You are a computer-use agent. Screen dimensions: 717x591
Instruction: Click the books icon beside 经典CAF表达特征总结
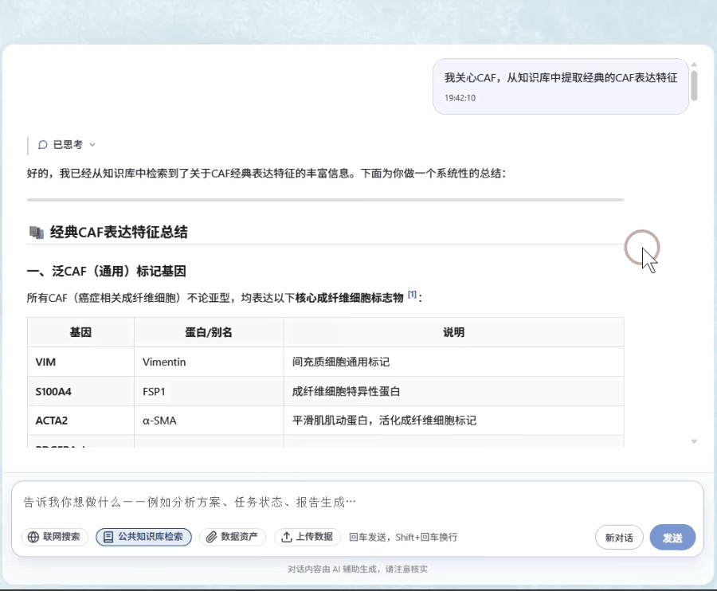coord(37,233)
